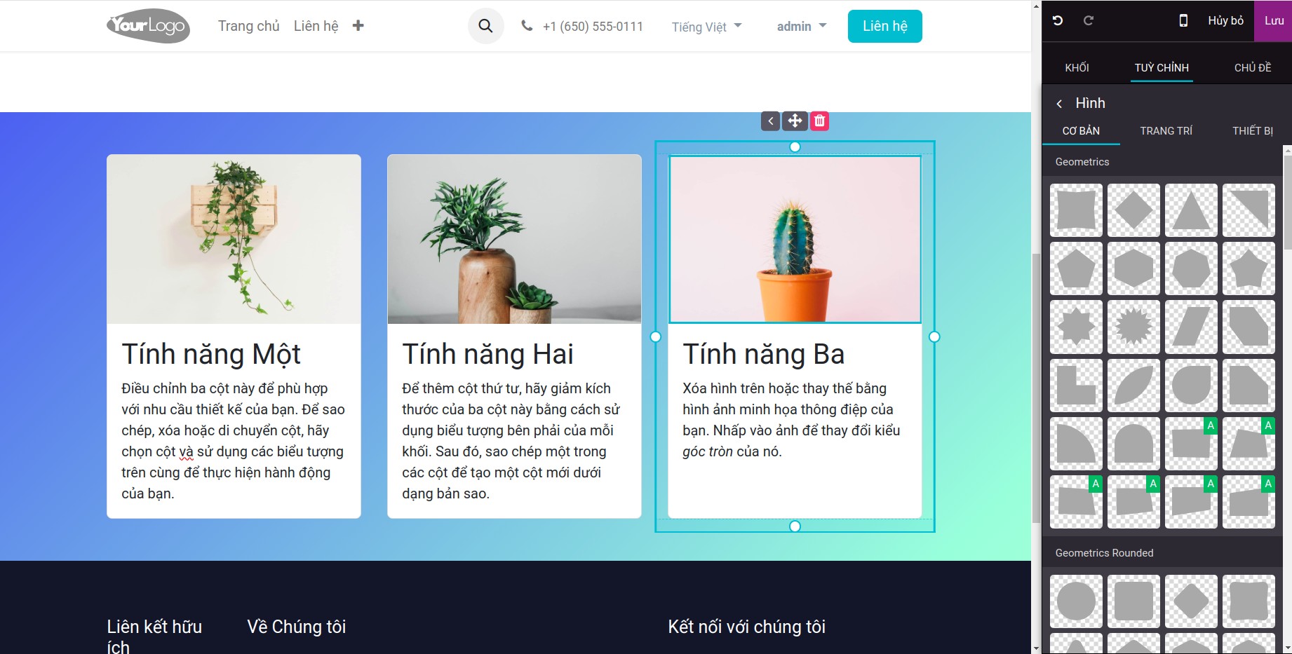Apply the rounded circle shape
This screenshot has height=654, width=1292.
1076,601
